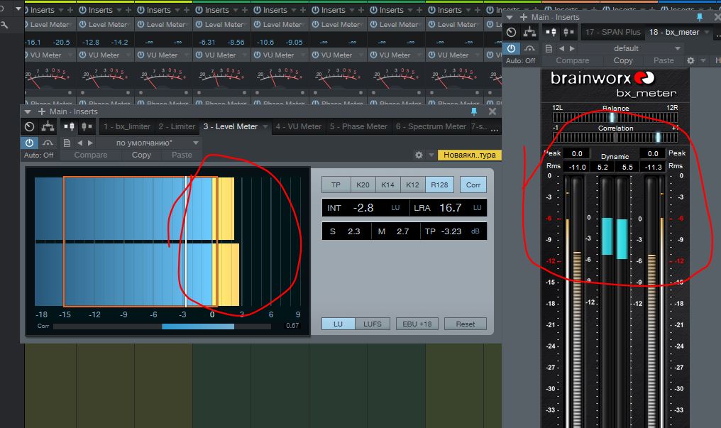Screen dimensions: 721x428
Task: Toggle Inserts power on the channel reading -10.6
Action: 257,10
